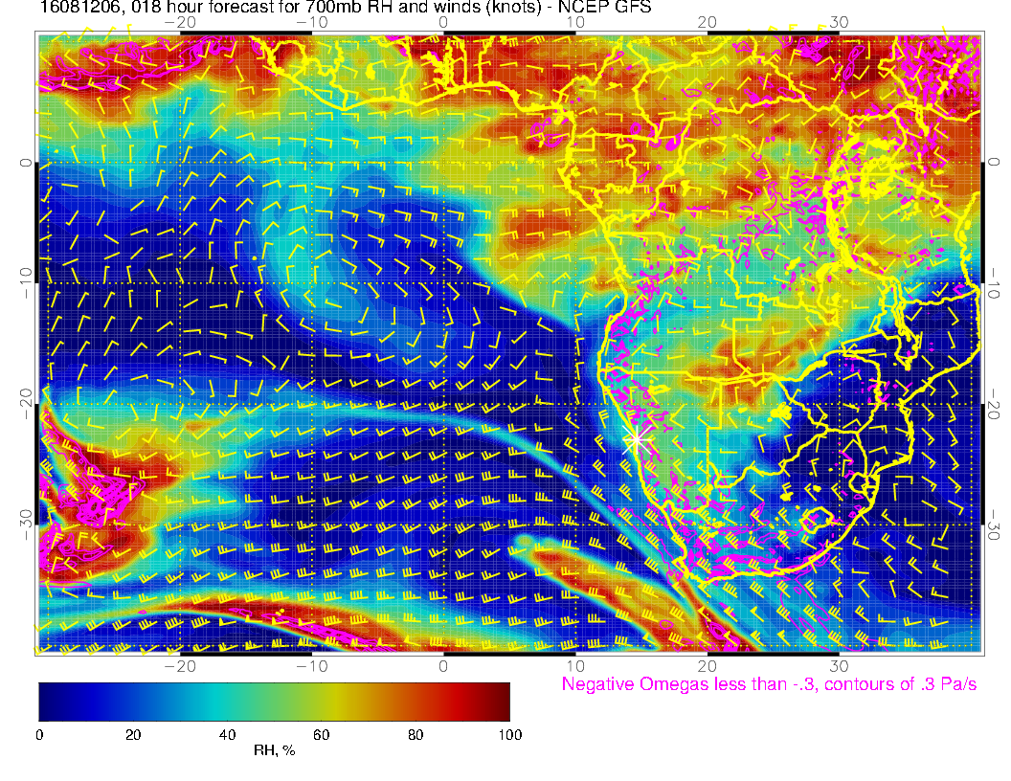Click top axis longitude label '-10'
The width and height of the screenshot is (1011, 781).
(312, 22)
